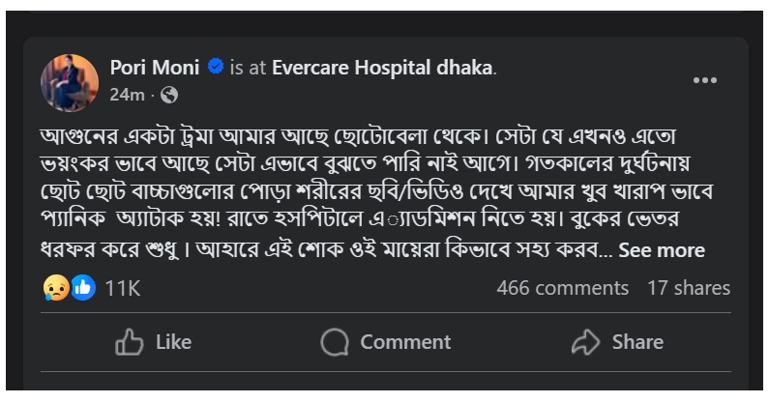Open Pori Moni's profile picture

click(69, 81)
